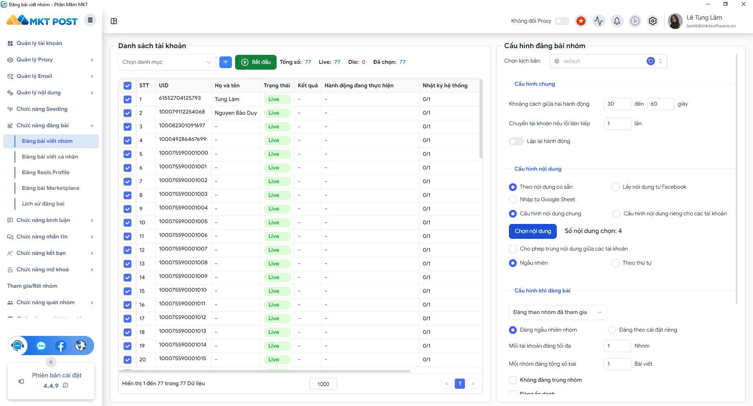Viewport: 753px width, 406px height.
Task: Expand Chức năng bình luận menu
Action: click(x=51, y=220)
